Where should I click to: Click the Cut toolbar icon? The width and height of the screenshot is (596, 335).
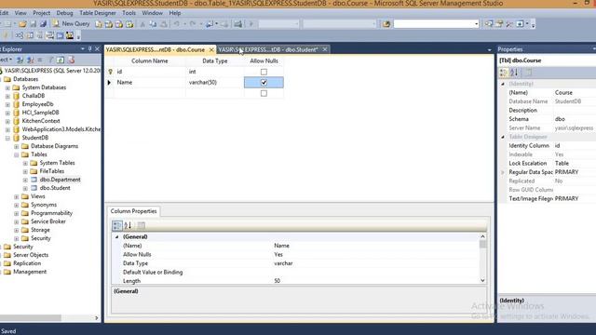click(x=142, y=24)
